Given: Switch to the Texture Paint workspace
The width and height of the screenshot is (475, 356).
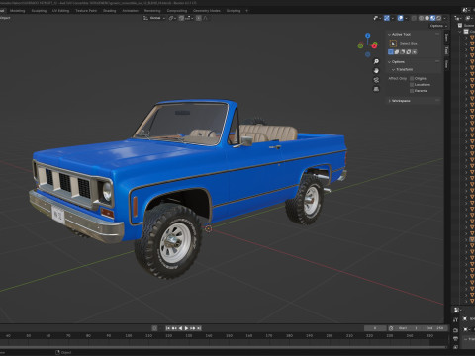Looking at the screenshot, I should tap(86, 11).
